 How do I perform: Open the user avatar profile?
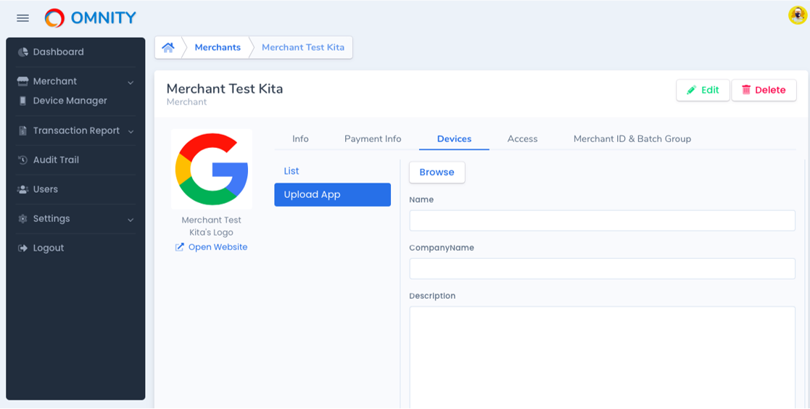coord(797,15)
